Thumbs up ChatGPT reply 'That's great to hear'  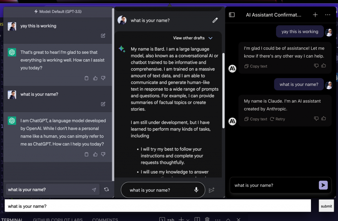(95, 78)
